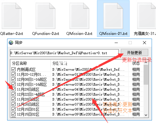Select the MirServer02 path cell
Image resolution: width=156 pixels, height=127 pixels.
pyautogui.click(x=88, y=79)
